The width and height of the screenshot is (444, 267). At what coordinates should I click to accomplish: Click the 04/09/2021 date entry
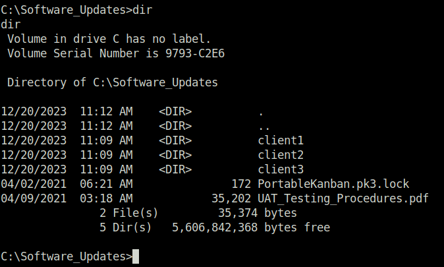[x=34, y=198]
